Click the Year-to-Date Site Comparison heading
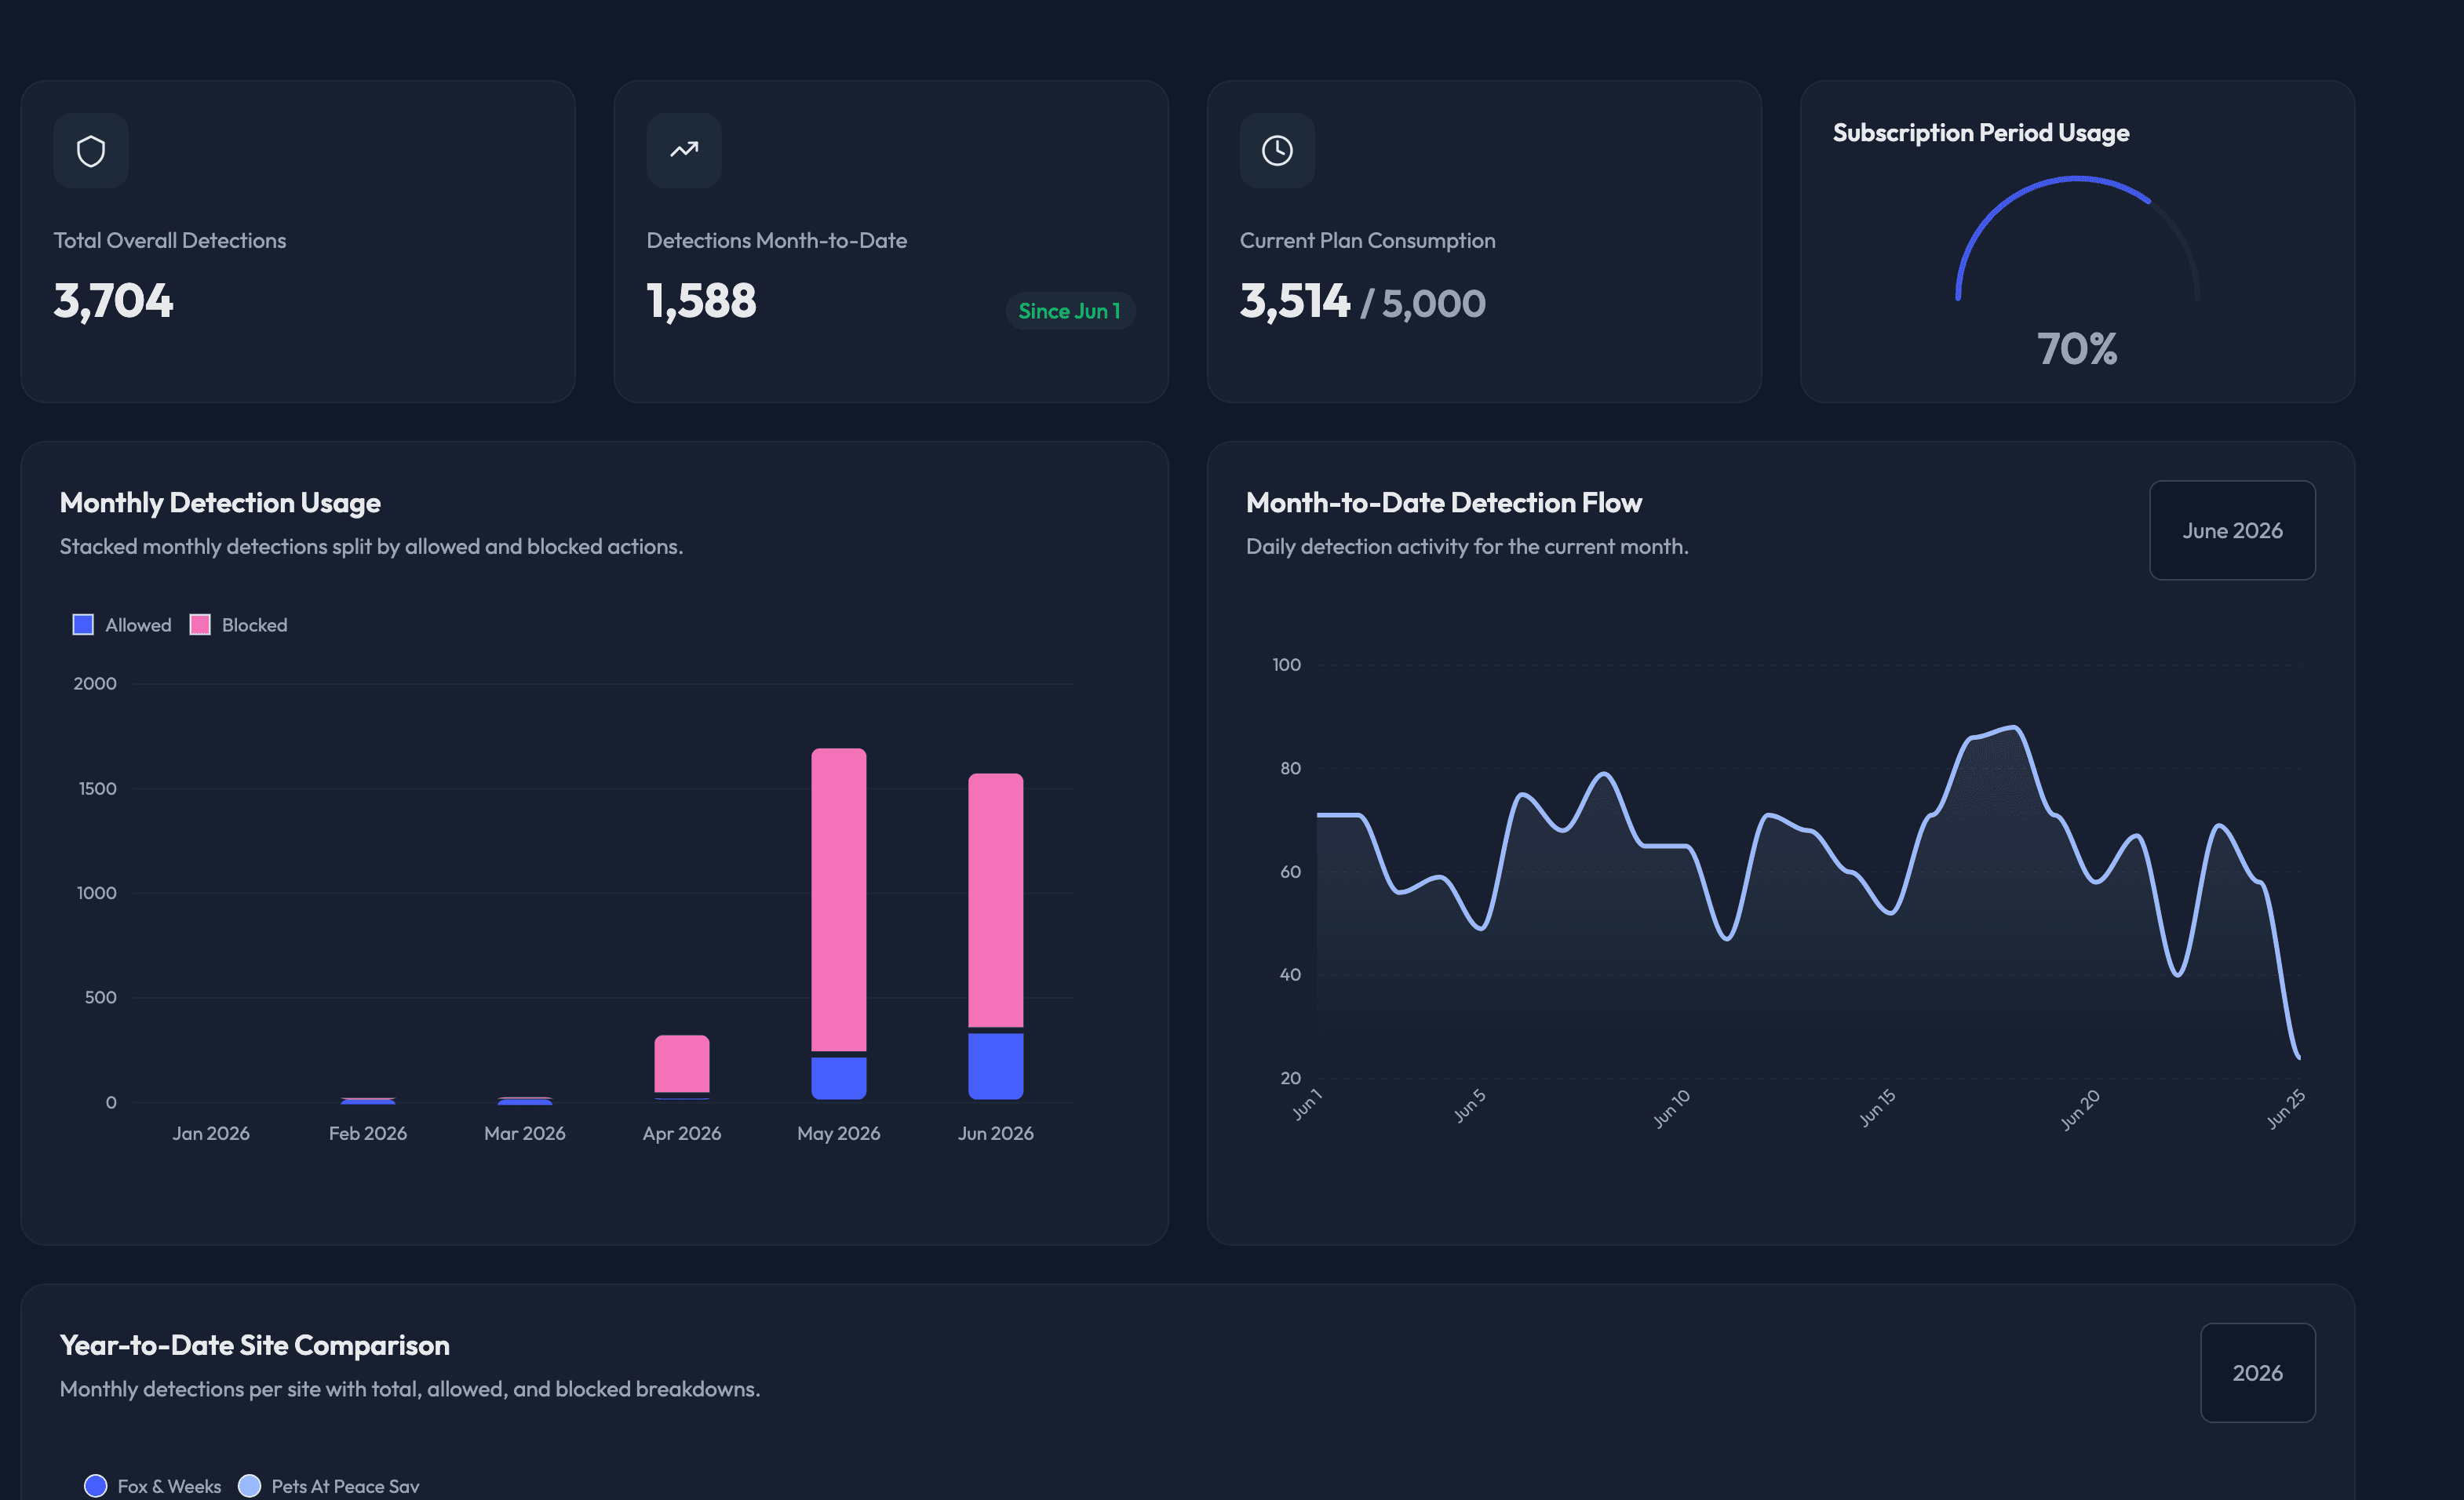This screenshot has width=2464, height=1500. click(255, 1345)
